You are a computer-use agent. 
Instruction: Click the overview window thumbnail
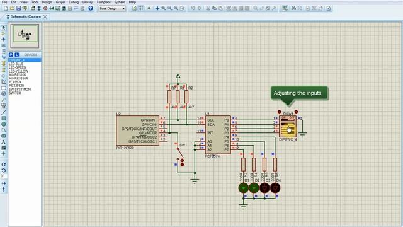tap(25, 36)
